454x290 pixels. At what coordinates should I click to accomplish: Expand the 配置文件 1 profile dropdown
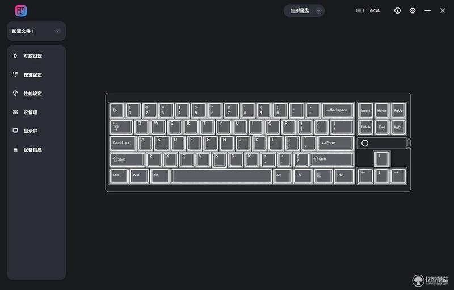tap(58, 31)
